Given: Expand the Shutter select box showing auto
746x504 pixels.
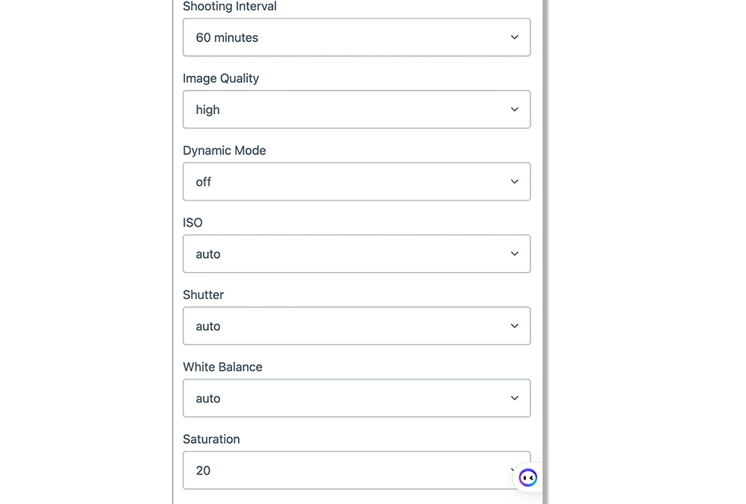Looking at the screenshot, I should click(x=343, y=327).
